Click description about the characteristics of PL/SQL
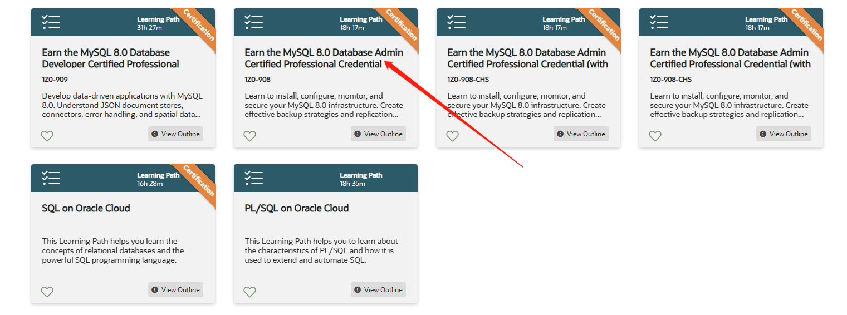This screenshot has height=315, width=847. [x=321, y=250]
